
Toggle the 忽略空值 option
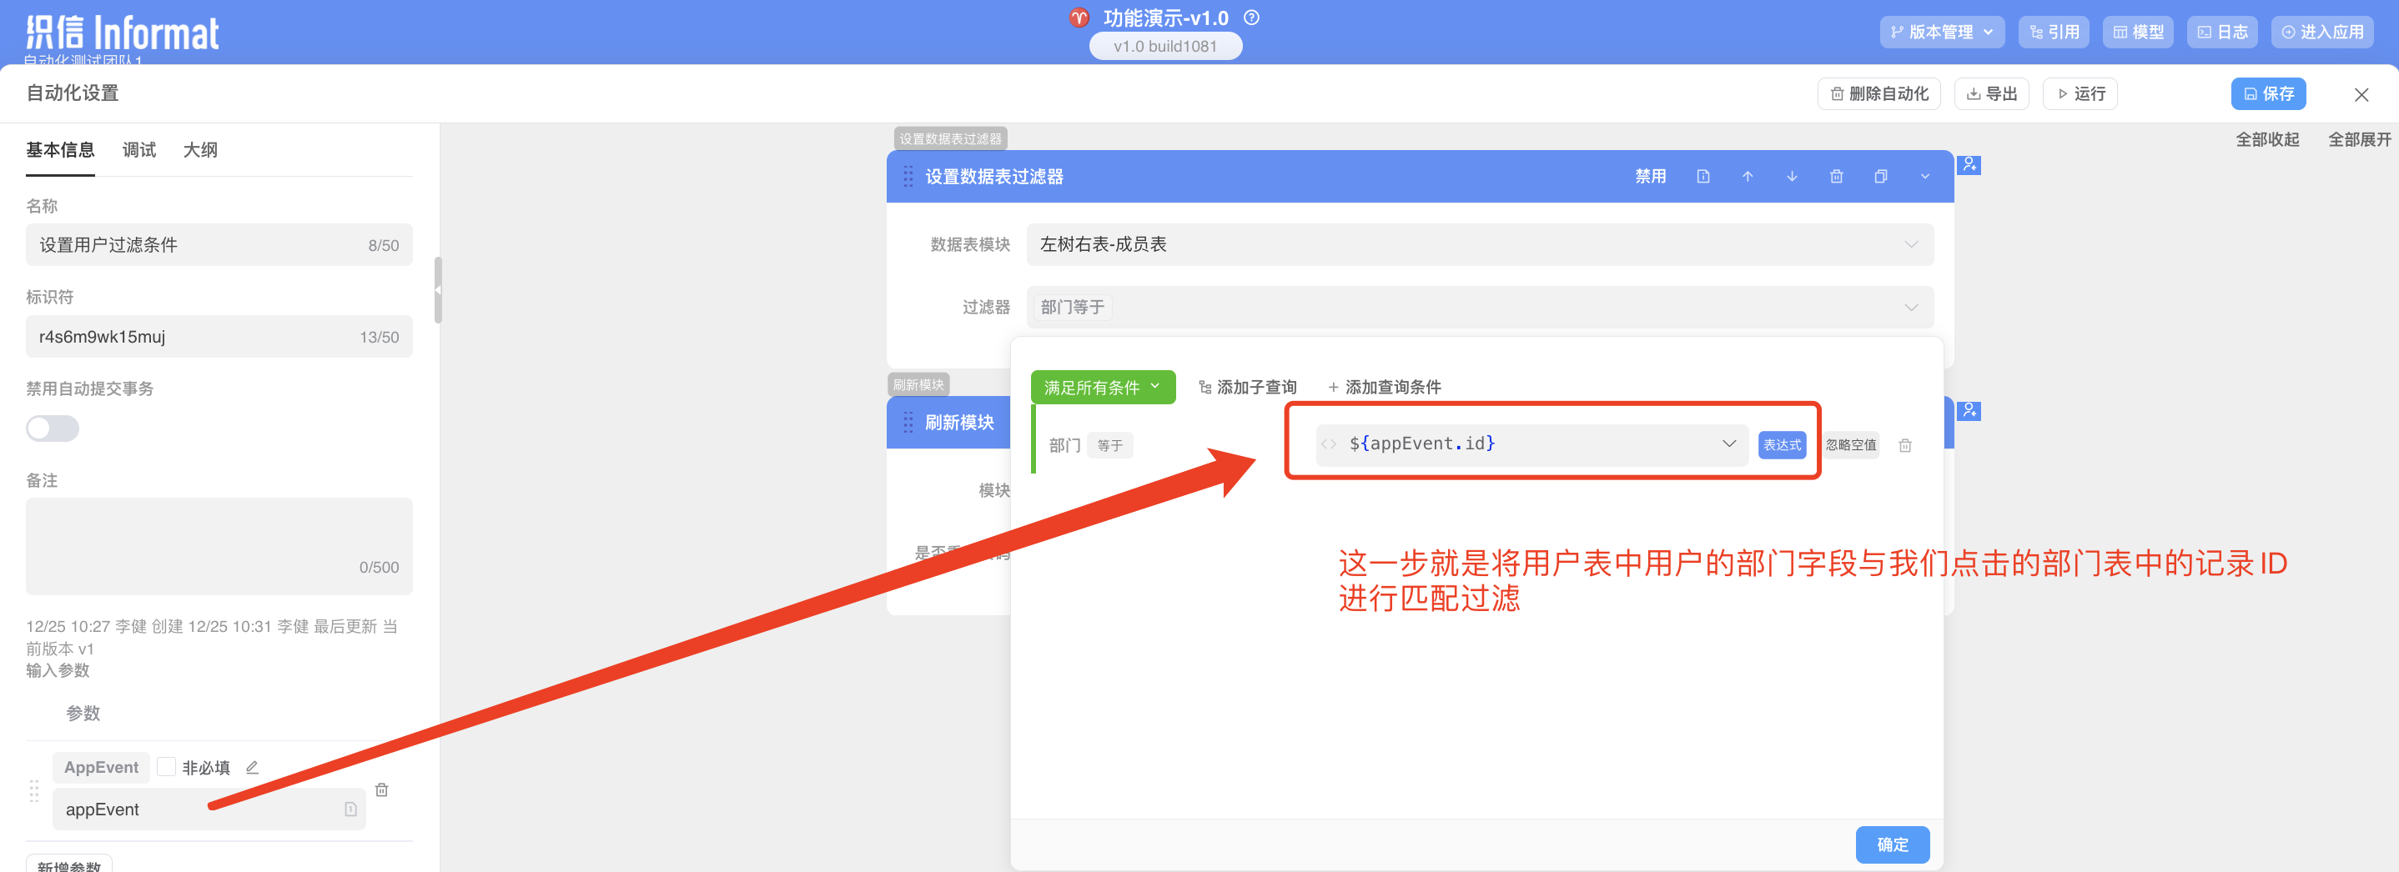point(1849,445)
